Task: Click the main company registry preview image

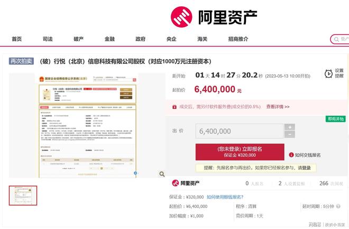Action: point(87,126)
